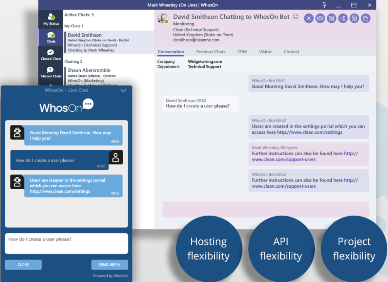Open the My Status panel
The width and height of the screenshot is (388, 282).
[x=51, y=19]
